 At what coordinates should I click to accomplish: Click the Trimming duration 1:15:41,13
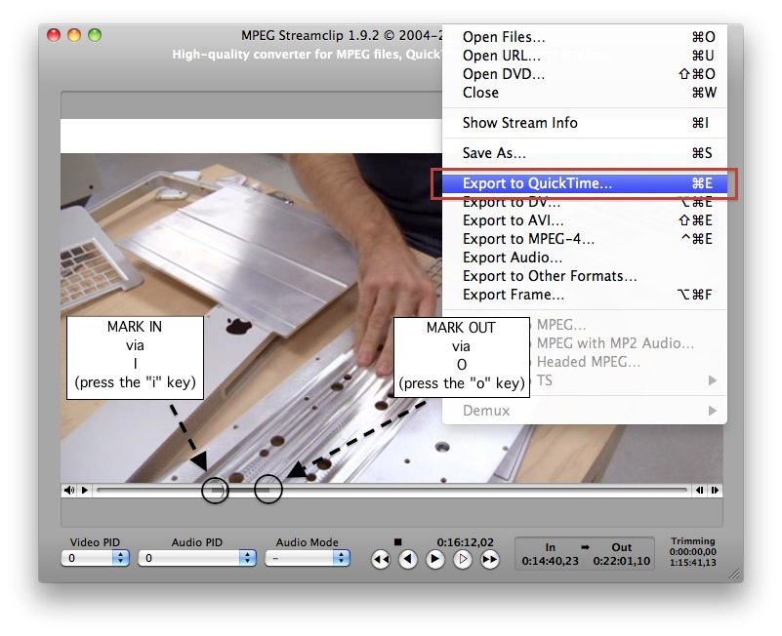pos(693,563)
